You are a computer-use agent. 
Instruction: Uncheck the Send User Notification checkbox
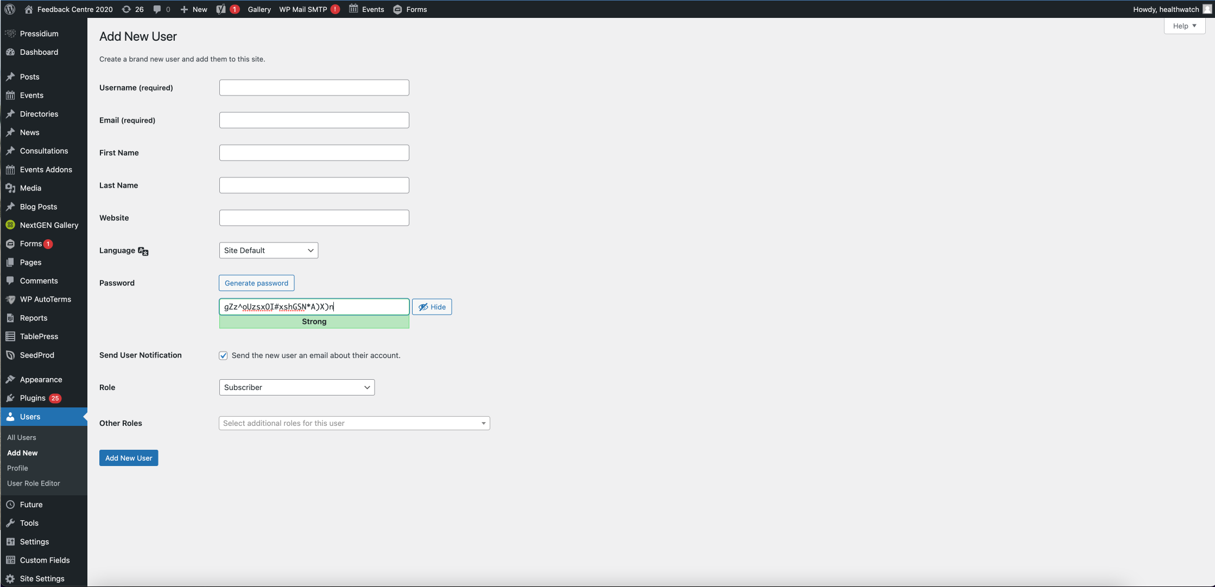coord(223,355)
